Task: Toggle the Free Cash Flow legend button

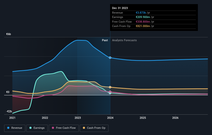Action: pyautogui.click(x=64, y=128)
